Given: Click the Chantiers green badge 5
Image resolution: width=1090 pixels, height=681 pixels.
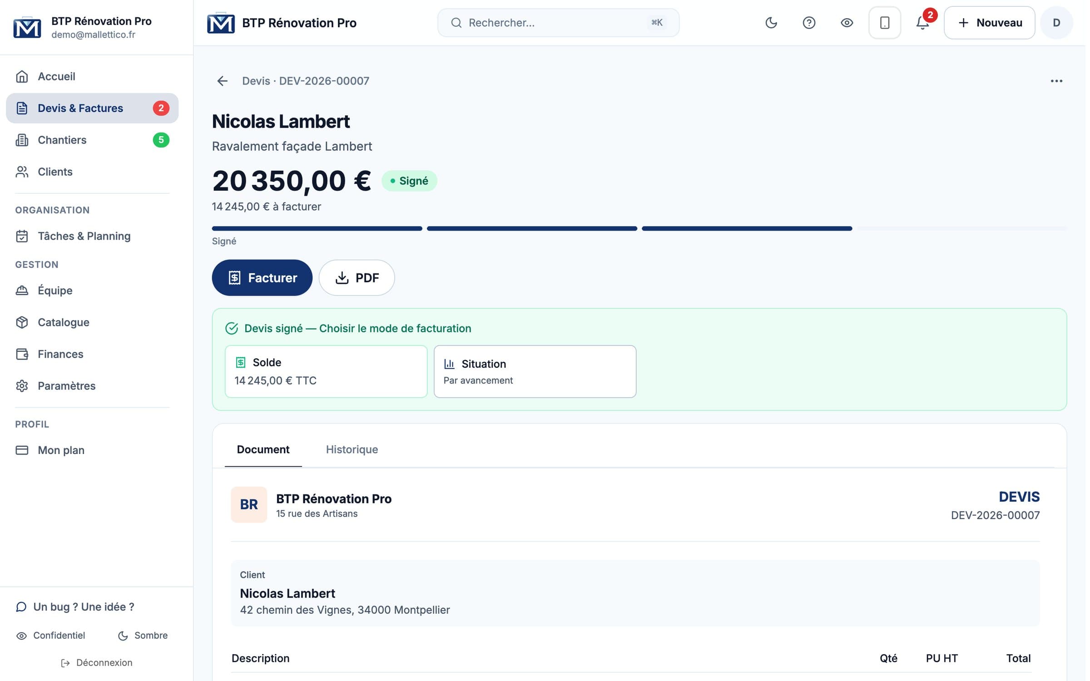Looking at the screenshot, I should point(161,140).
